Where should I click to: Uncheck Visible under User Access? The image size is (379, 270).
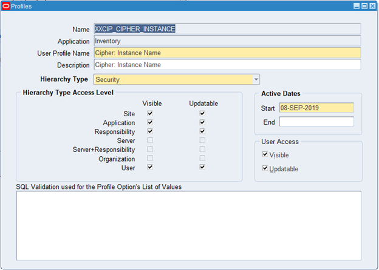(x=265, y=154)
